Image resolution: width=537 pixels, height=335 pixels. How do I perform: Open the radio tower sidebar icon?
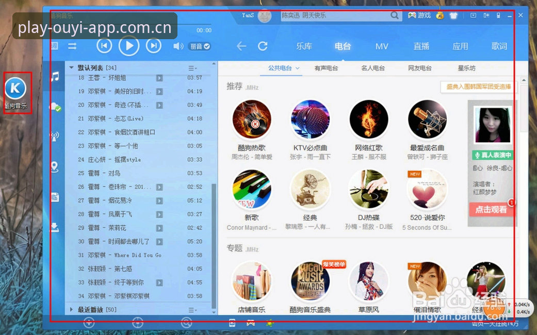(x=55, y=137)
